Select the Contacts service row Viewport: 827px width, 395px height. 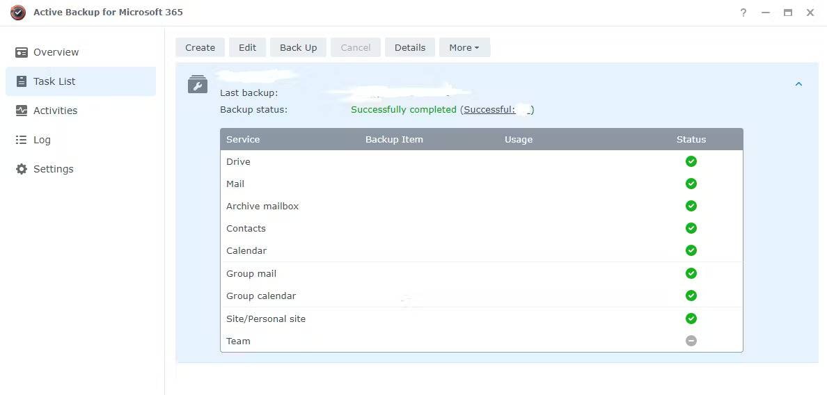tap(482, 228)
